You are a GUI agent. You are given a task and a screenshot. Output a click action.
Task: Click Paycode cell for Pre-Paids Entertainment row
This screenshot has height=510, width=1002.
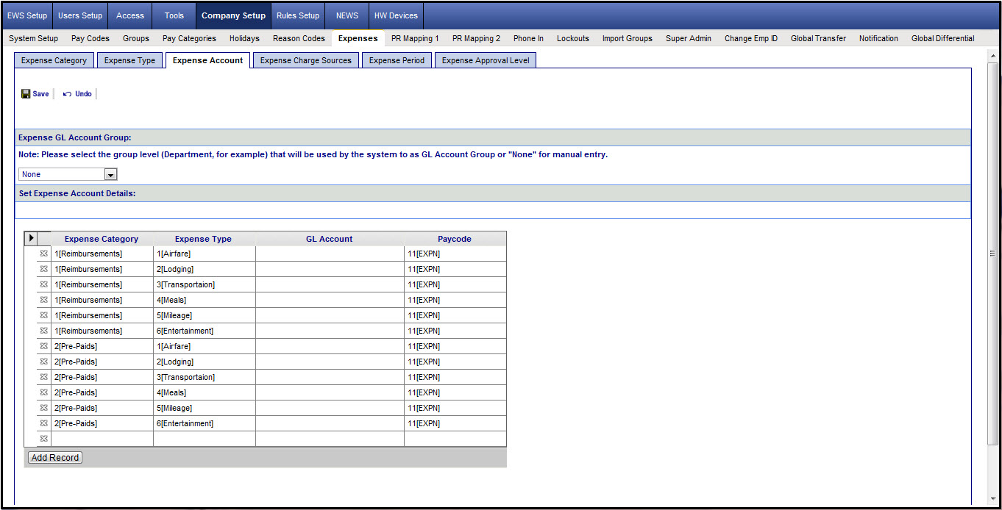tap(455, 423)
